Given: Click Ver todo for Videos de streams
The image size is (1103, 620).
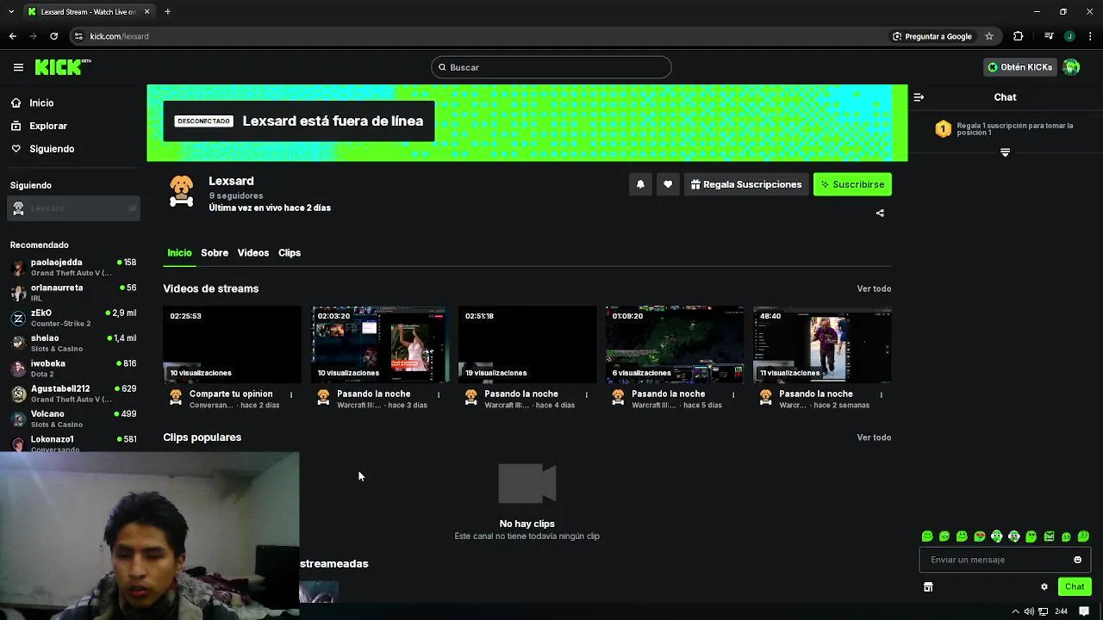Looking at the screenshot, I should coord(874,288).
